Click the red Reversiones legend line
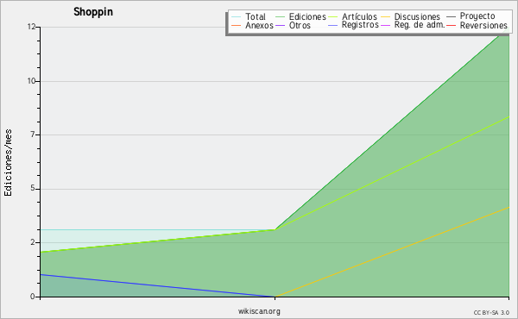Image resolution: width=518 pixels, height=319 pixels. point(451,25)
